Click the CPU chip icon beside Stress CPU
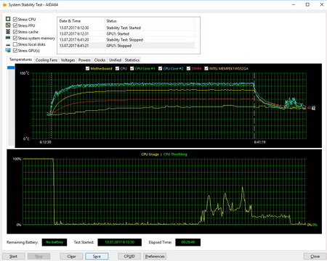The height and width of the screenshot is (261, 327). pyautogui.click(x=8, y=19)
